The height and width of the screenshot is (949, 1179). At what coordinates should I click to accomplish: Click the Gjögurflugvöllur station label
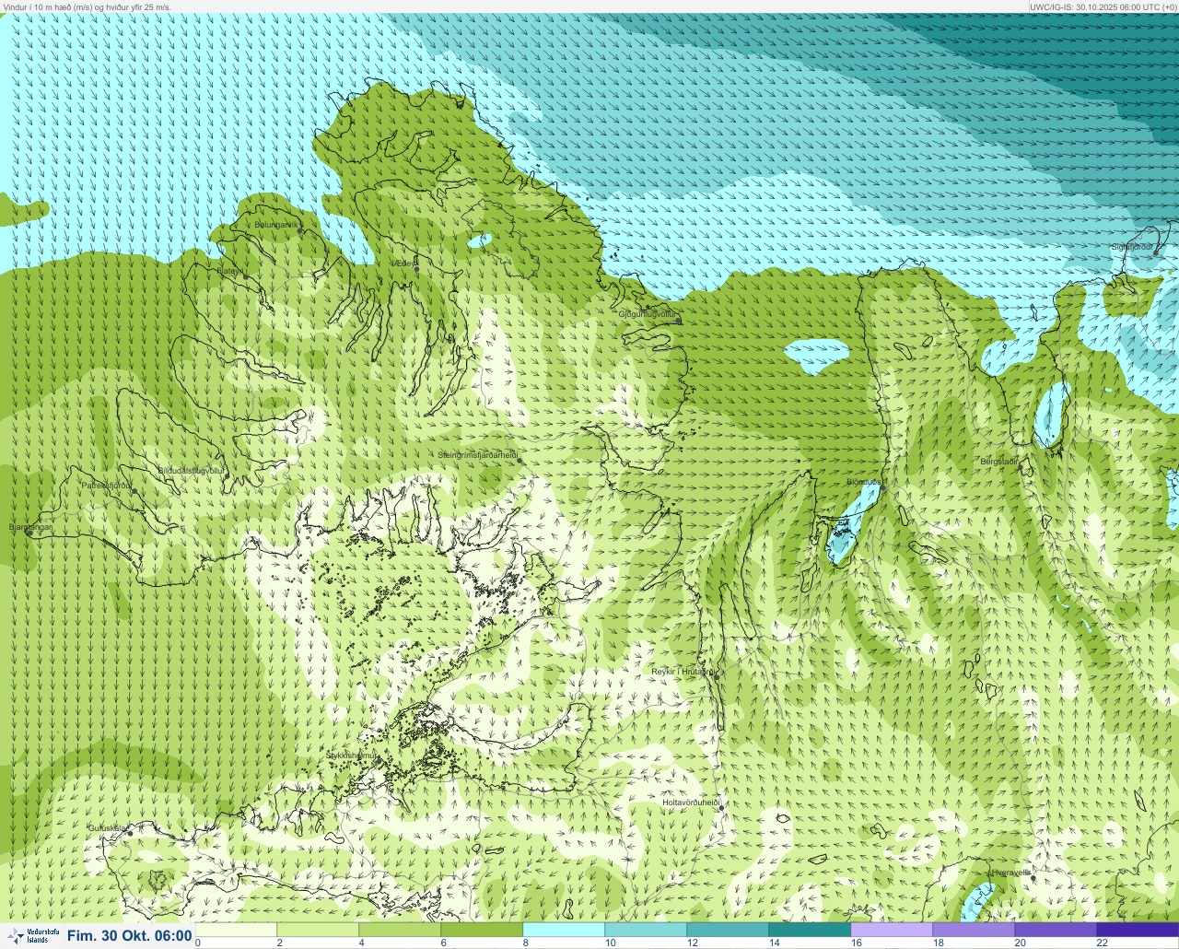click(648, 314)
